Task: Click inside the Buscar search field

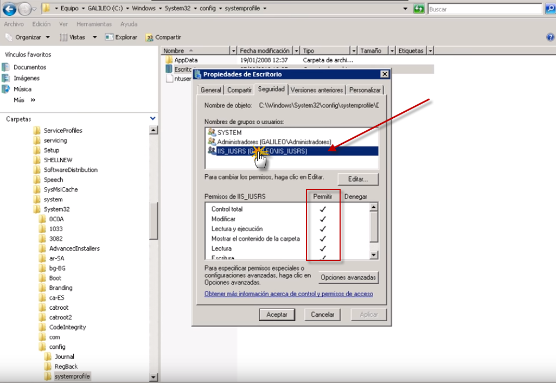Action: (x=483, y=9)
